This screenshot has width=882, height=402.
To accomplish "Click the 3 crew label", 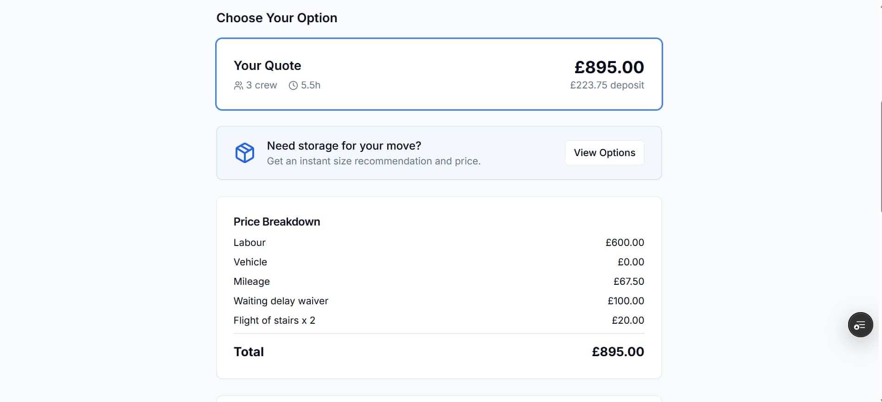I will [x=261, y=85].
